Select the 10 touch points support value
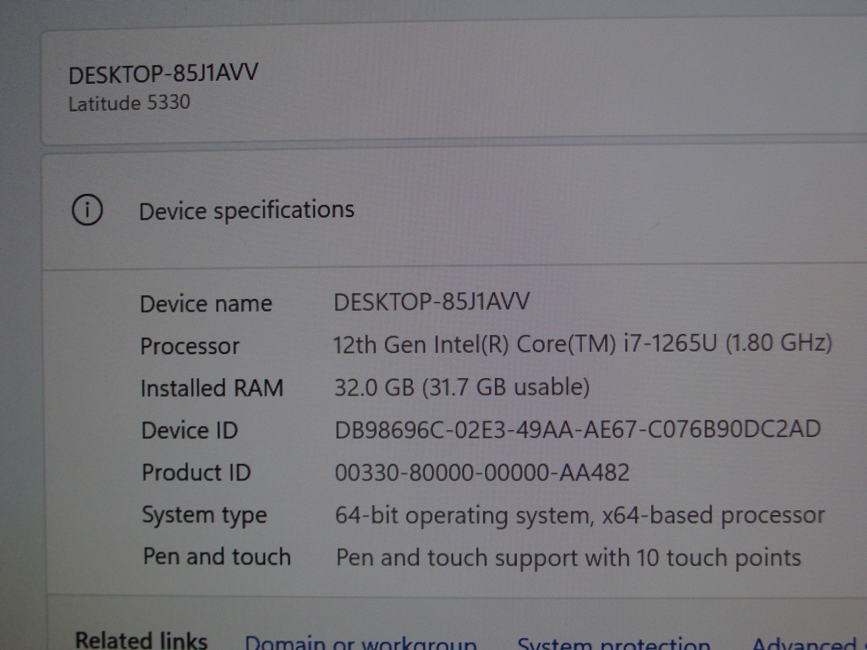This screenshot has width=867, height=650. (x=568, y=558)
